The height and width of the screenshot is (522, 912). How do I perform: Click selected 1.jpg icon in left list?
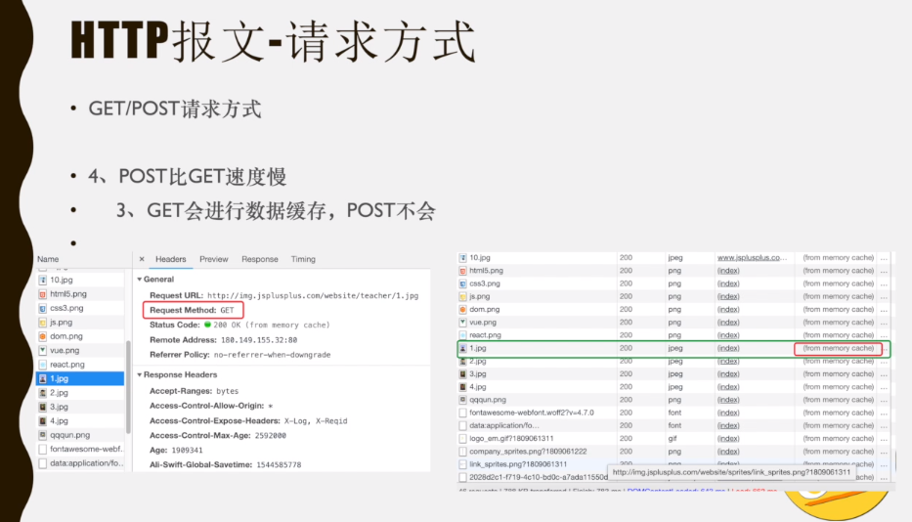[x=42, y=378]
